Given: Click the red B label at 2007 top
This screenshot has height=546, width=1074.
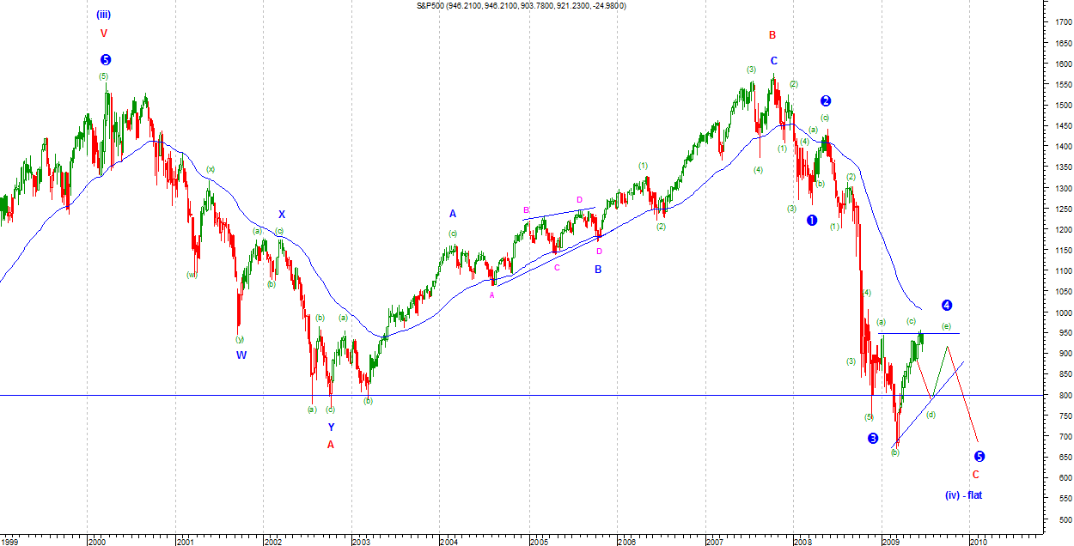Looking at the screenshot, I should tap(772, 35).
